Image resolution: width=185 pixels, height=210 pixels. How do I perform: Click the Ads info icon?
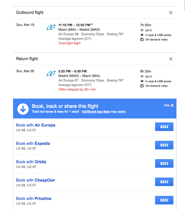[172, 105]
